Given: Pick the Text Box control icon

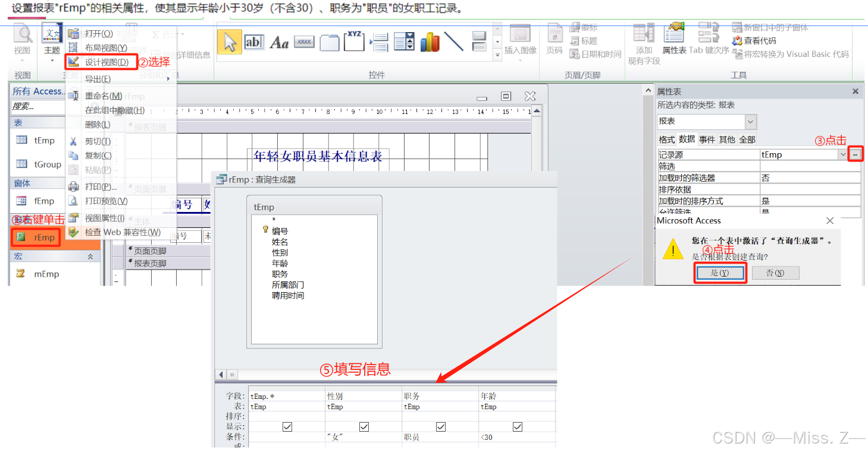Looking at the screenshot, I should click(254, 42).
